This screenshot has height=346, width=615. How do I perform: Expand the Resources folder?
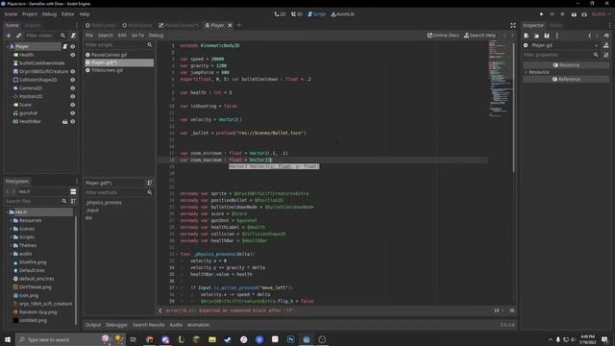(x=12, y=220)
